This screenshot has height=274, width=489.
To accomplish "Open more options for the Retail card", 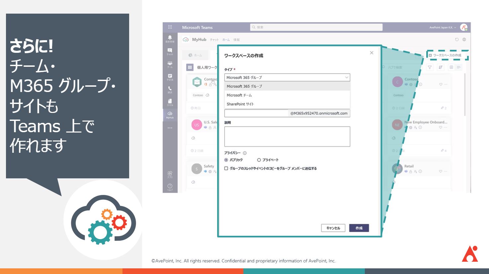I will (446, 171).
